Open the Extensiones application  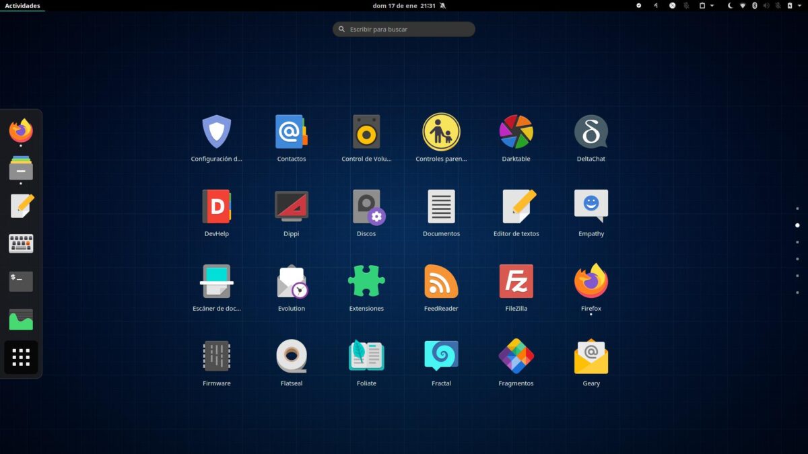click(x=366, y=281)
